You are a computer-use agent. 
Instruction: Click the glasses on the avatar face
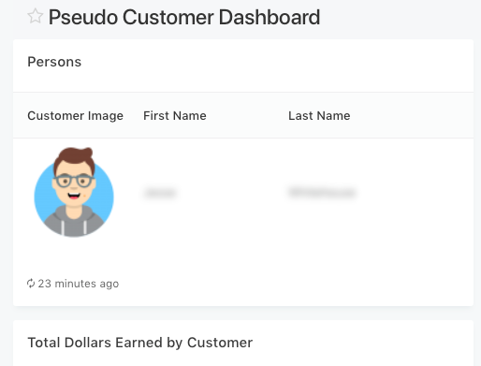(74, 181)
